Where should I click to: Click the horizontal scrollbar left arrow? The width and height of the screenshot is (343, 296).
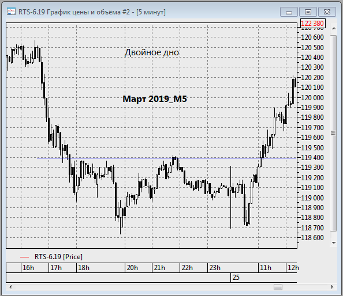[10, 287]
